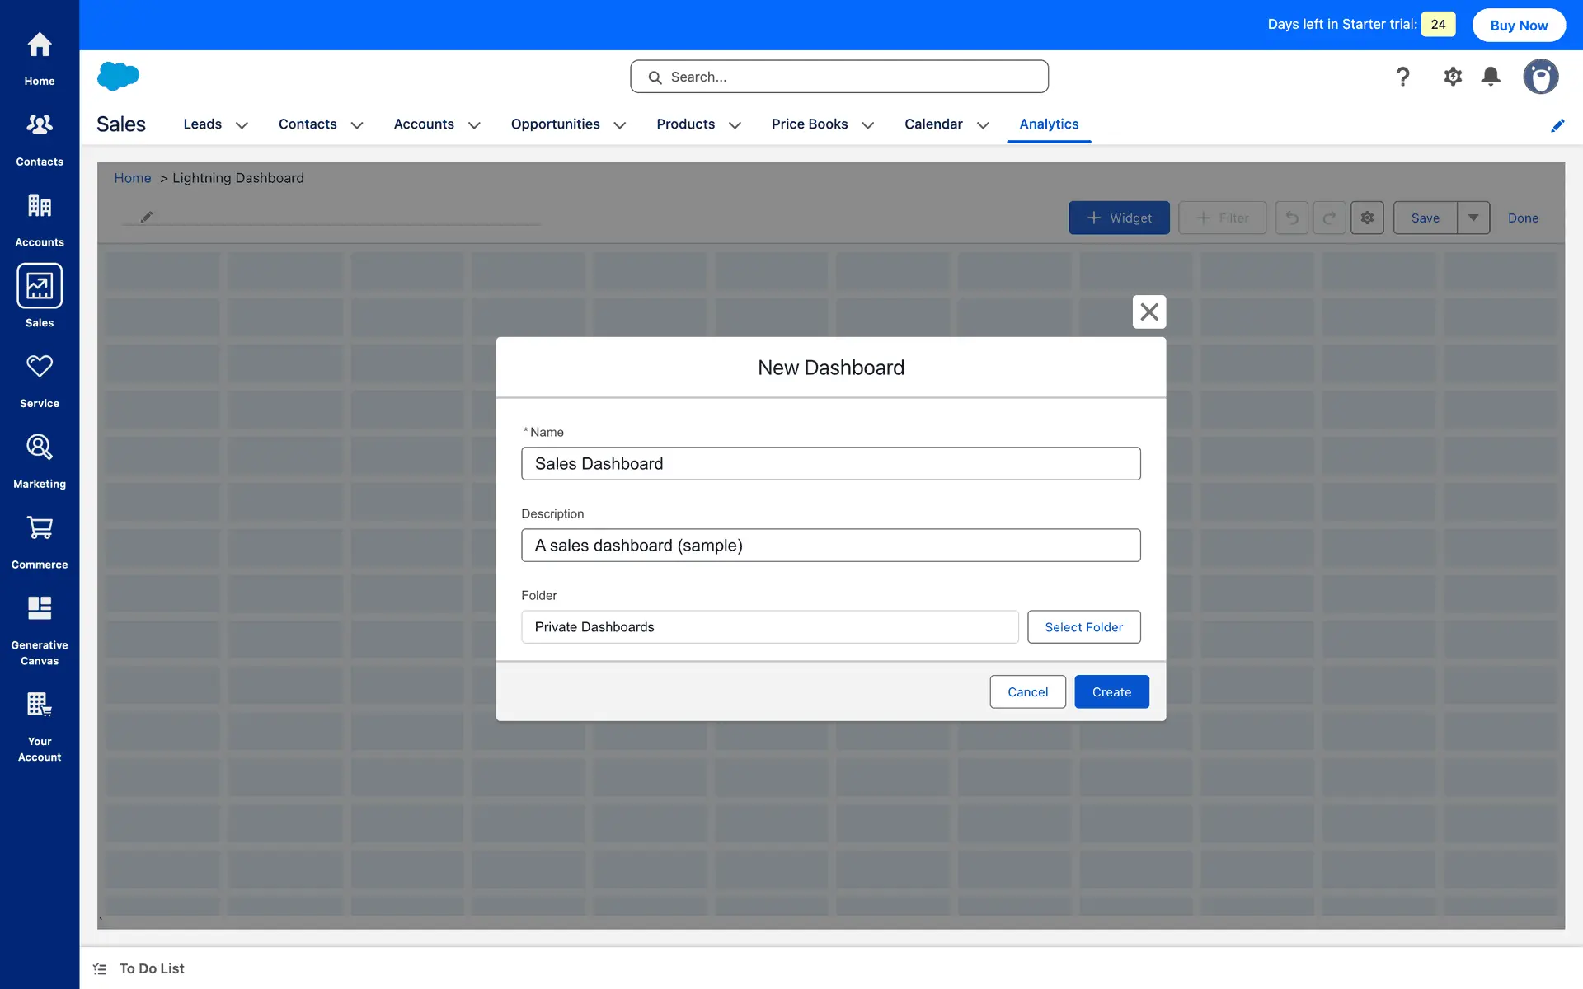
Task: Open the notifications bell
Action: [x=1491, y=77]
